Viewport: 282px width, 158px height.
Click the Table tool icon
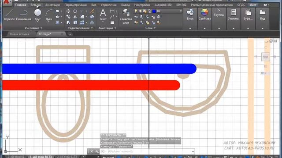[x=112, y=22]
